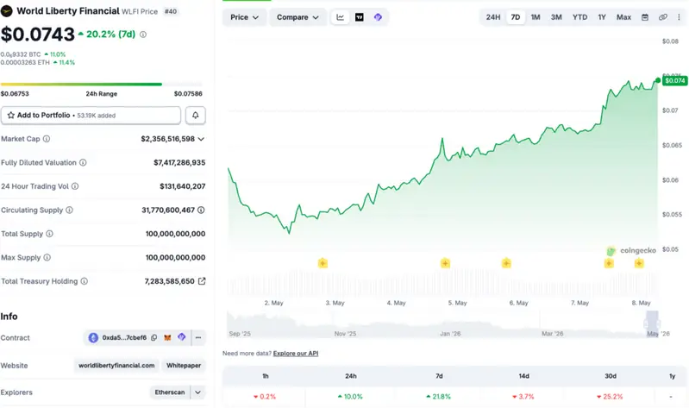Image resolution: width=689 pixels, height=408 pixels.
Task: Click the chart event marker near 6. May
Action: point(506,263)
